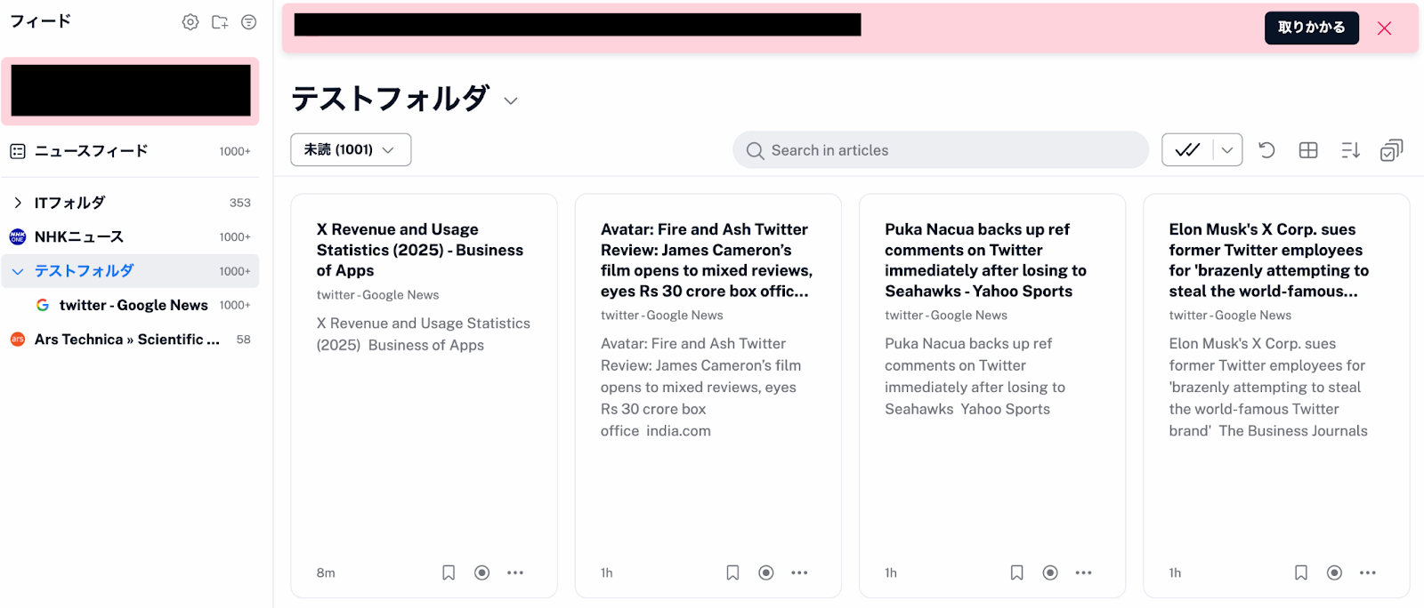Click the multi-select articles icon

point(1392,150)
